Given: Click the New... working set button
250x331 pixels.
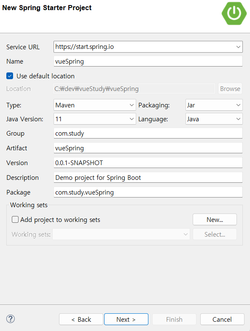Looking at the screenshot, I should click(215, 219).
